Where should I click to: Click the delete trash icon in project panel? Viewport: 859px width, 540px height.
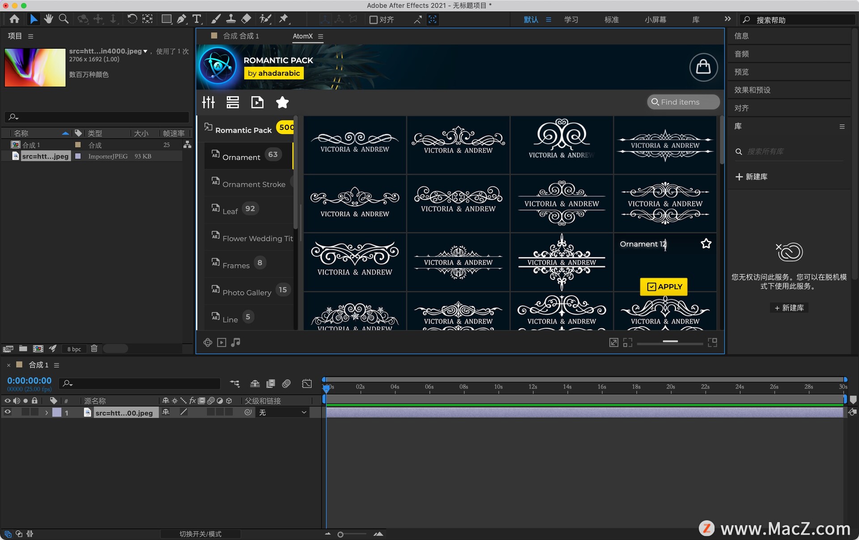point(94,349)
